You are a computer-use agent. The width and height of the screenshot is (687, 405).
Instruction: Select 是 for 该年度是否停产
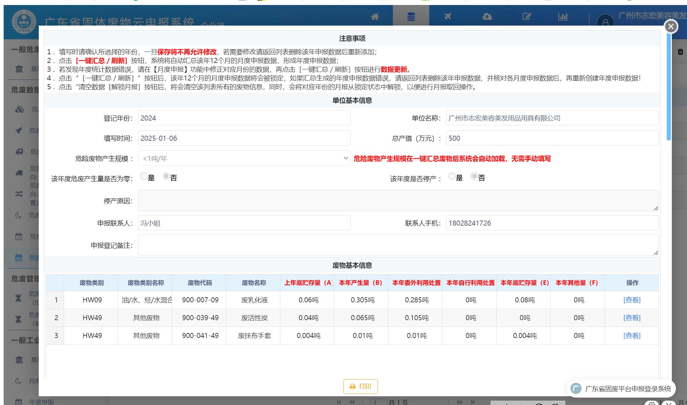pyautogui.click(x=452, y=176)
